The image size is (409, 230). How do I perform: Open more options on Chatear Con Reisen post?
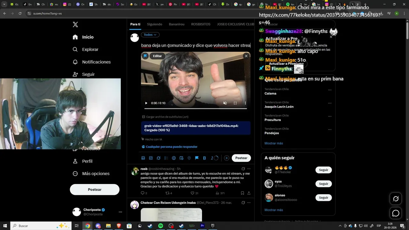point(249,203)
